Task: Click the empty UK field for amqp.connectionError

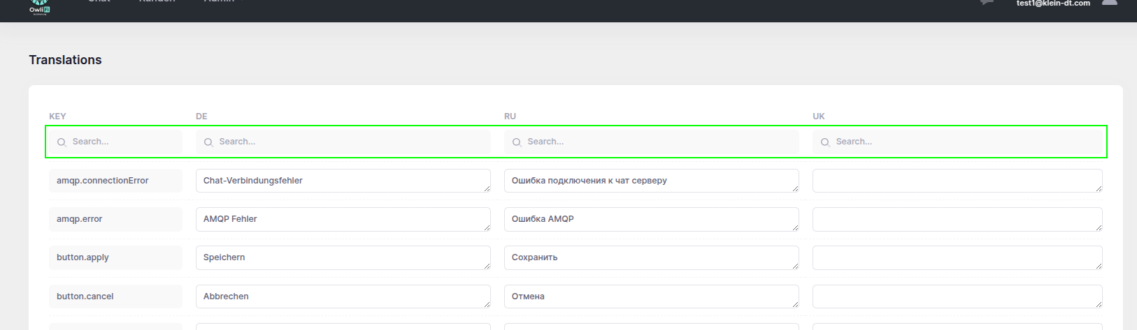Action: [957, 181]
